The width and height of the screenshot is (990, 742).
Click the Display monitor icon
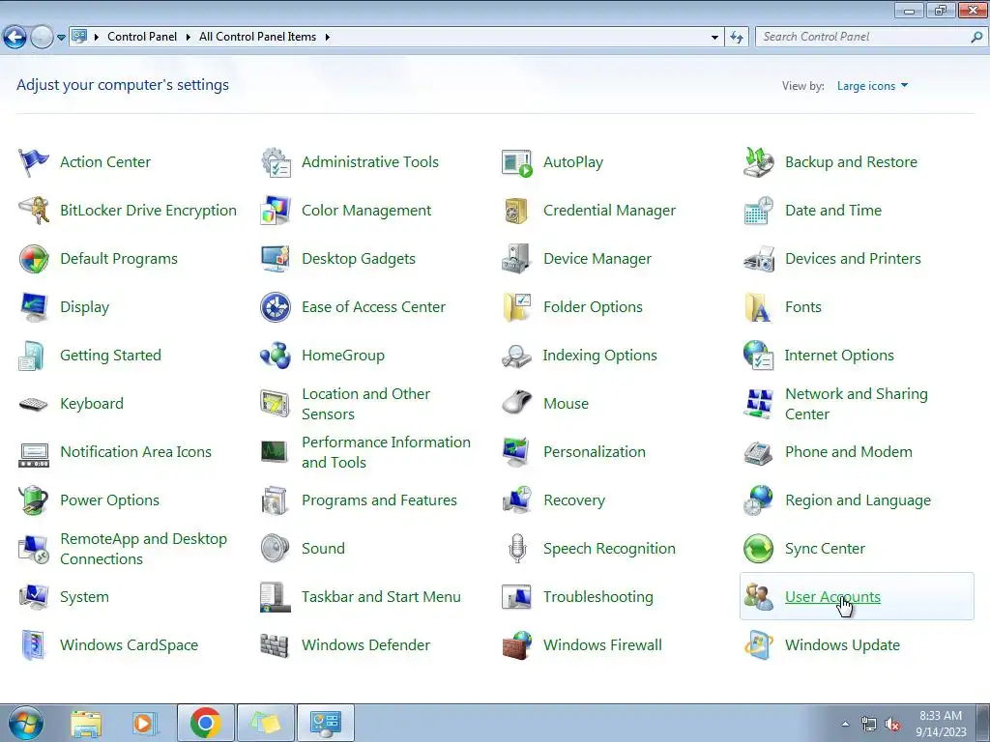point(34,307)
